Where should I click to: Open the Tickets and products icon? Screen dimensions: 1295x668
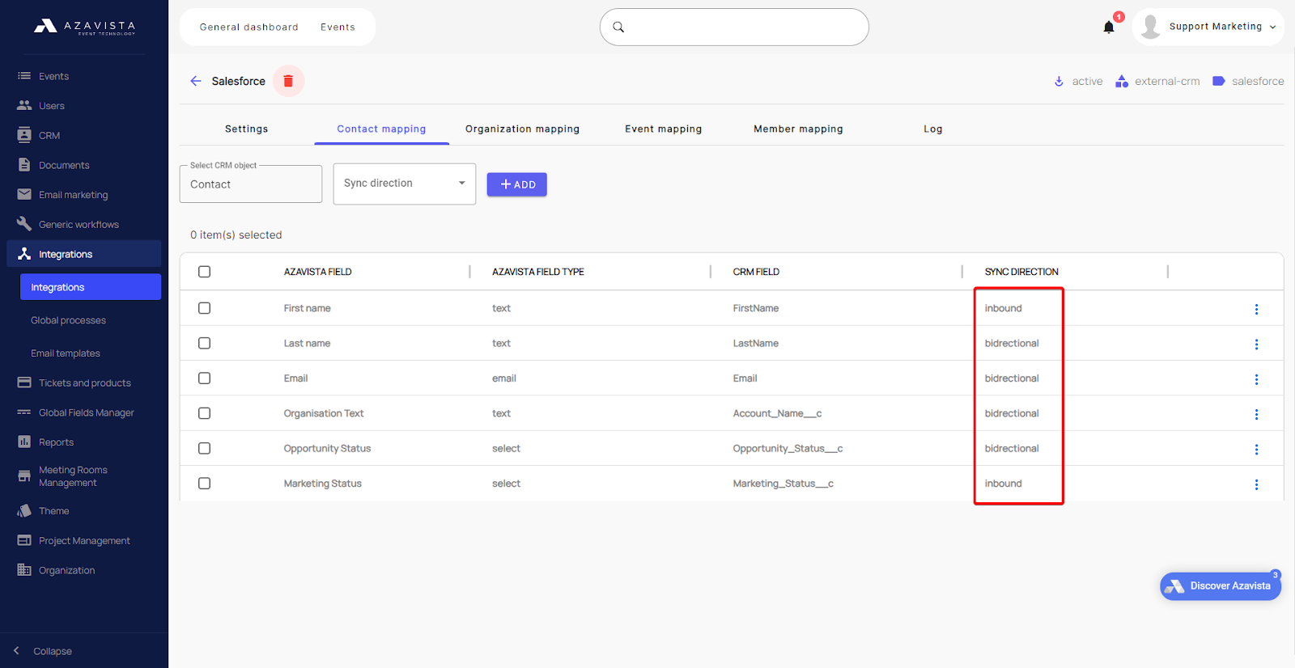(x=24, y=383)
